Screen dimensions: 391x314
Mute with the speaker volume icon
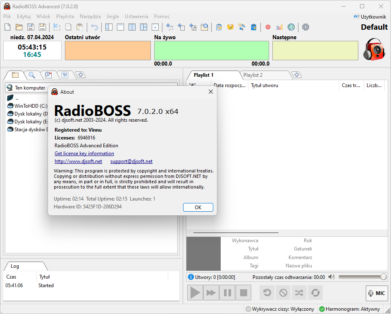click(331, 277)
